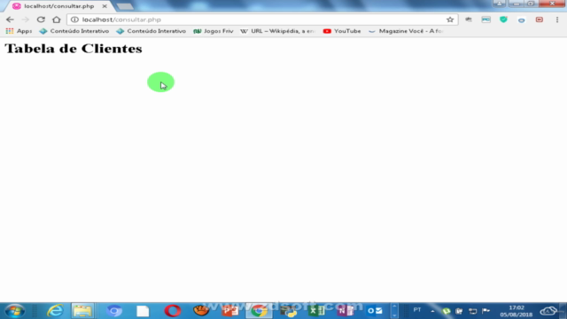Image resolution: width=567 pixels, height=319 pixels.
Task: Bookmark this page with the star icon
Action: (x=450, y=19)
